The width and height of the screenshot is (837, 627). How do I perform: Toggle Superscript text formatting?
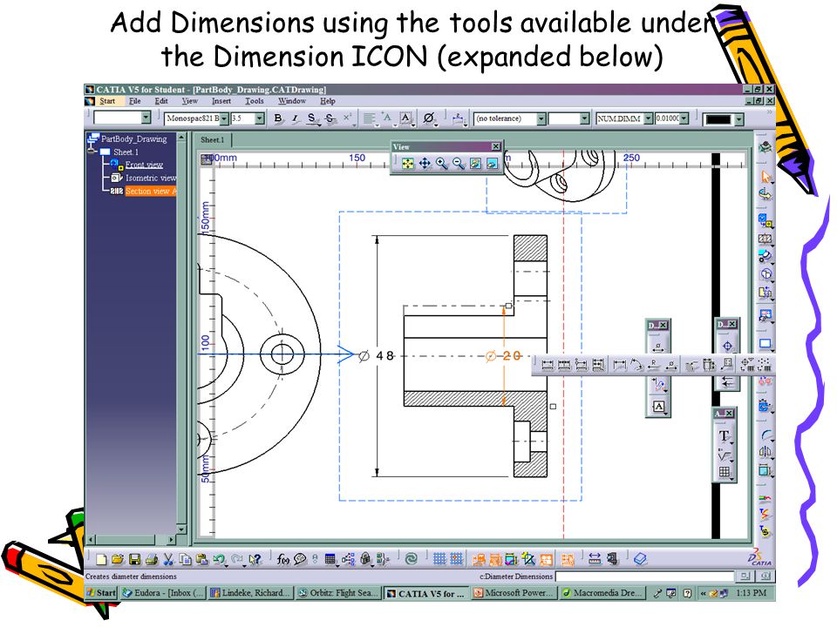(x=347, y=118)
